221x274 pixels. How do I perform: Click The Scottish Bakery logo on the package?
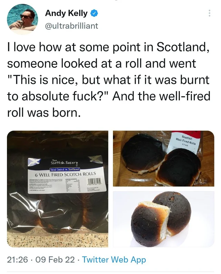pyautogui.click(x=64, y=162)
